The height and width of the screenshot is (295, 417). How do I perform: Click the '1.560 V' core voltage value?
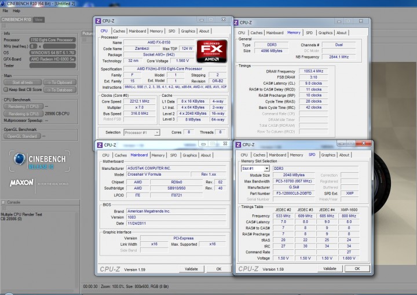coord(182,61)
